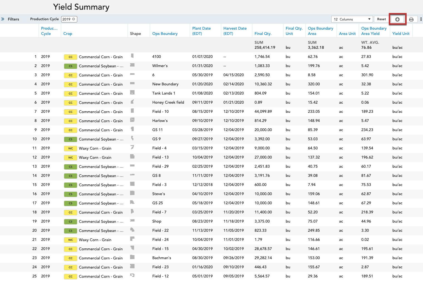Click Waxy Corn - Grain in row 21
The image size is (423, 283).
[95, 240]
